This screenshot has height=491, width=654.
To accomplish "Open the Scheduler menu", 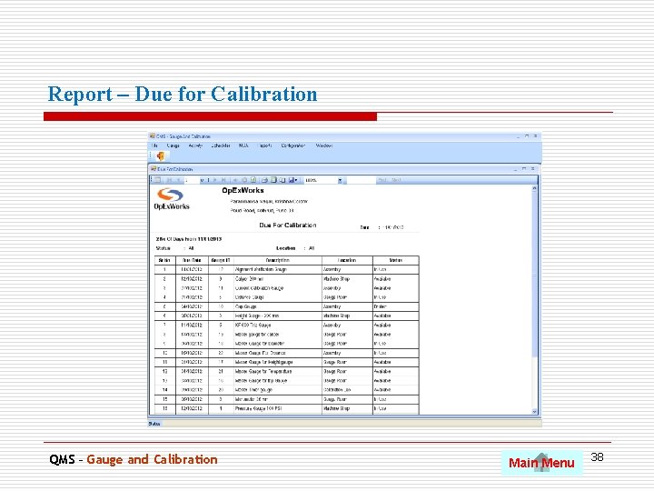I will point(221,145).
